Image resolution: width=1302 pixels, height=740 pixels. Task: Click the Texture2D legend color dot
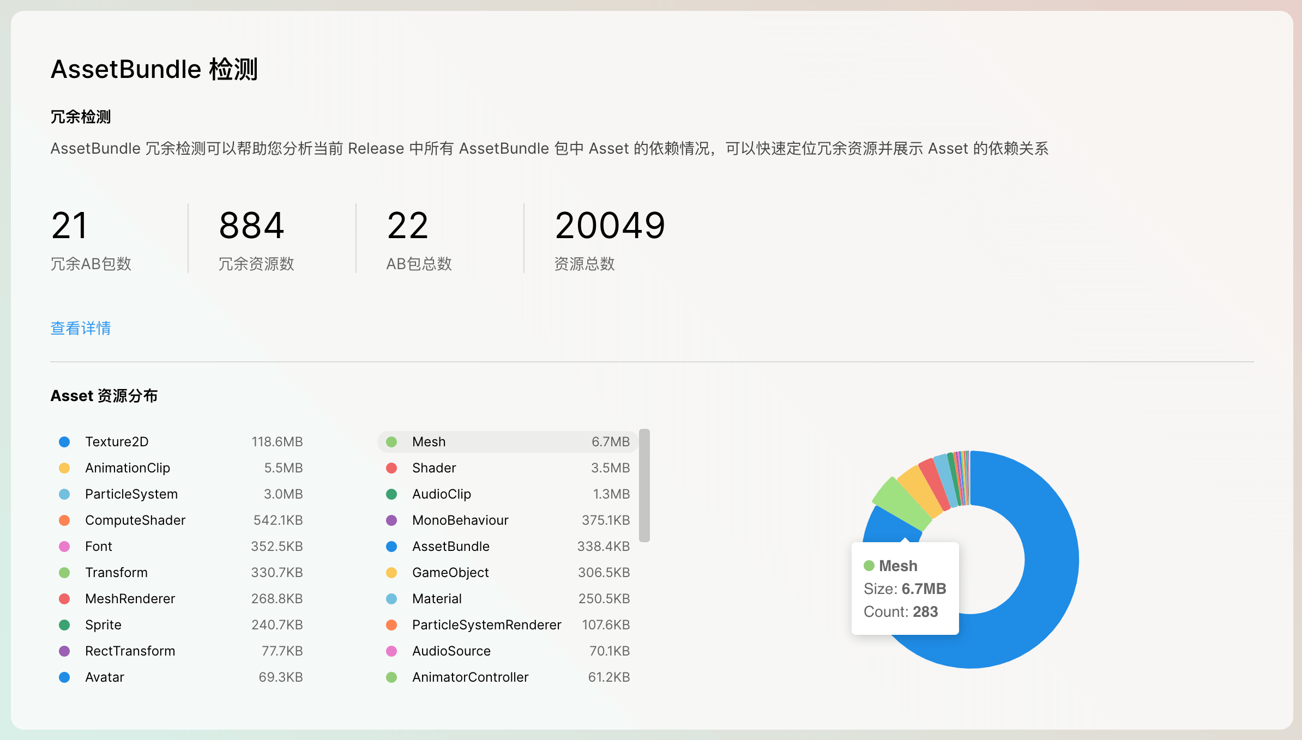coord(64,441)
